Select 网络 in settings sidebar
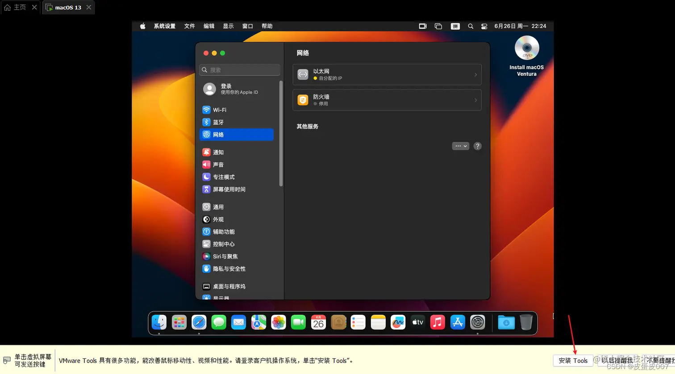 pos(237,135)
